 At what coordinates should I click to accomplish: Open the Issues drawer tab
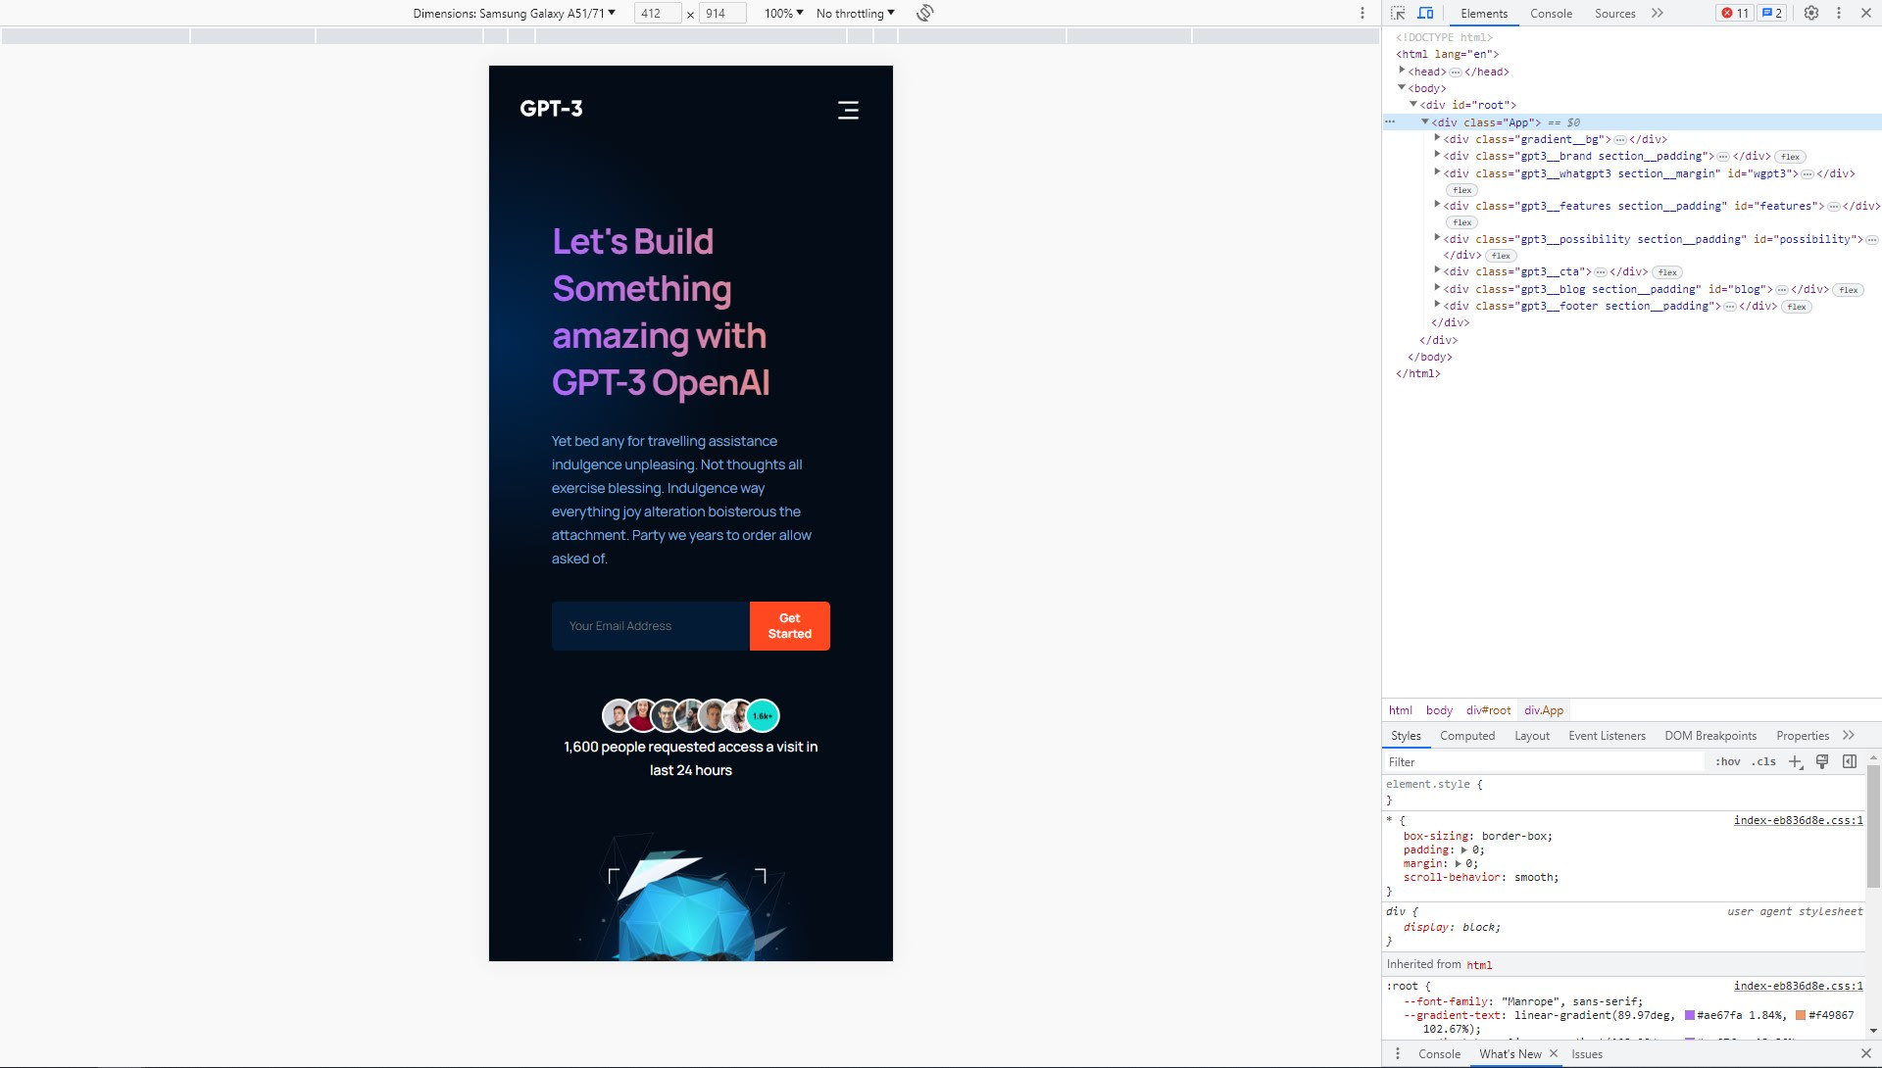point(1587,1053)
